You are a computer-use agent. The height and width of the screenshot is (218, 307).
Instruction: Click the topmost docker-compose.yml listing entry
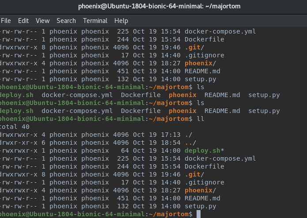(220, 31)
